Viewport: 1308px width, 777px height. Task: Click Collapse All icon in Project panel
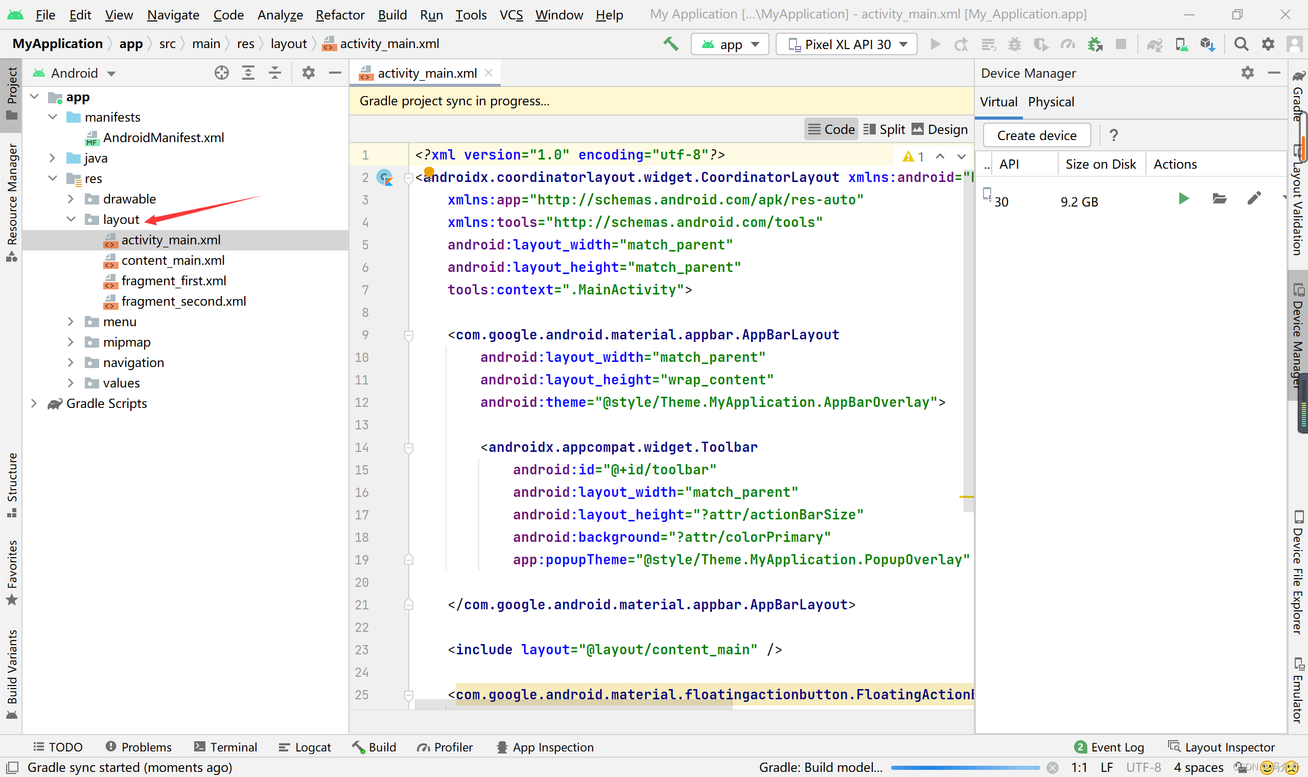pos(275,73)
